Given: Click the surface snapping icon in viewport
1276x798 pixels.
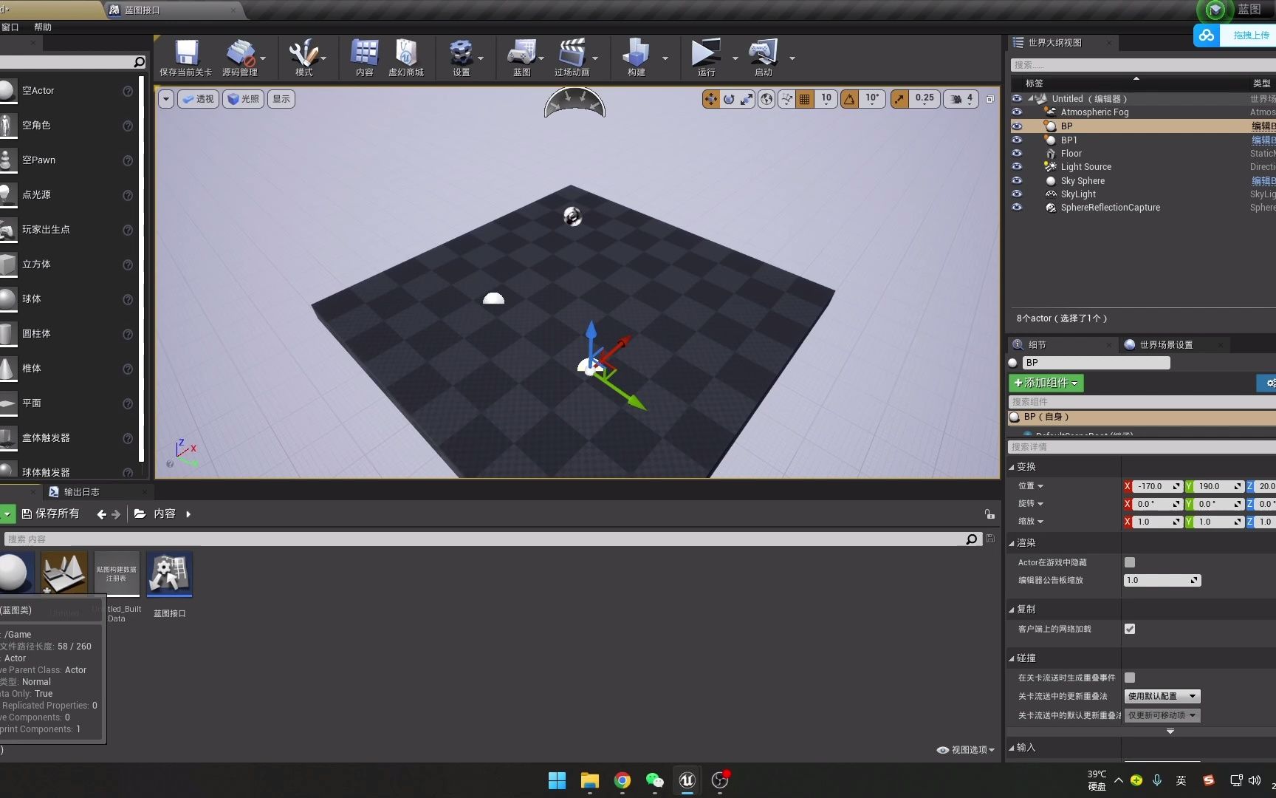Looking at the screenshot, I should 786,99.
